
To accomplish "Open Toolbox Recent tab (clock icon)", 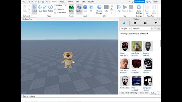I will point(145,23).
